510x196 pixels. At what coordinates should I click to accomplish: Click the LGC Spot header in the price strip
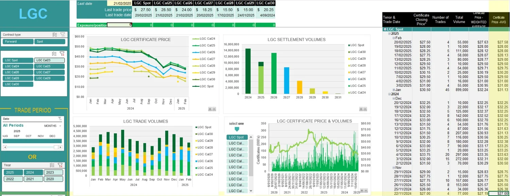pos(142,3)
